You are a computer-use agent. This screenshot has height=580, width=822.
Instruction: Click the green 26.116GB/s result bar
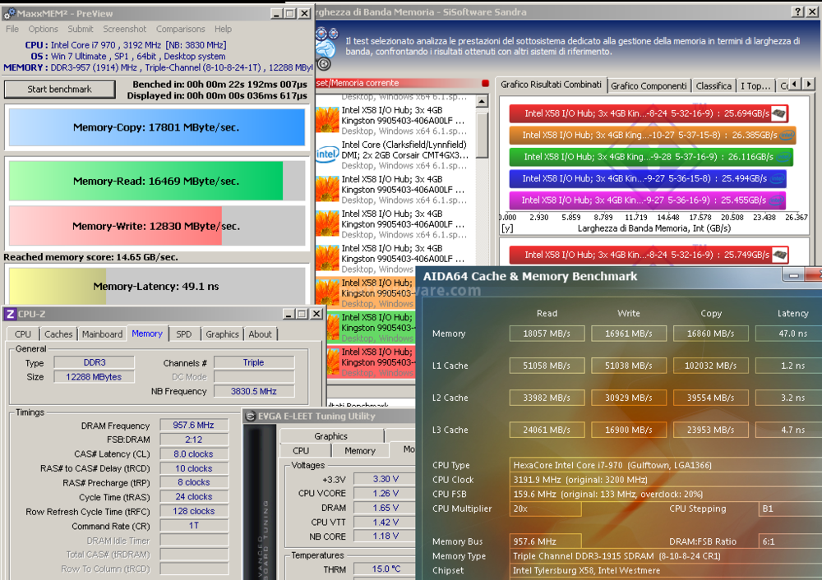pos(650,157)
